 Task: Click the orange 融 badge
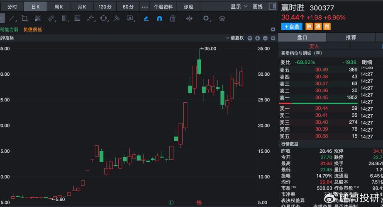[x=309, y=26]
